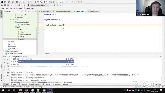Hide the Project tool window
The height and width of the screenshot is (93, 165).
click(x=36, y=11)
